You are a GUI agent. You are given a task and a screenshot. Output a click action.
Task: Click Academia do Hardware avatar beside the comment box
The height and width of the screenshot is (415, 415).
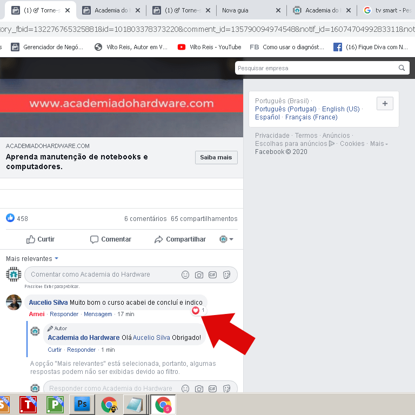pos(14,274)
